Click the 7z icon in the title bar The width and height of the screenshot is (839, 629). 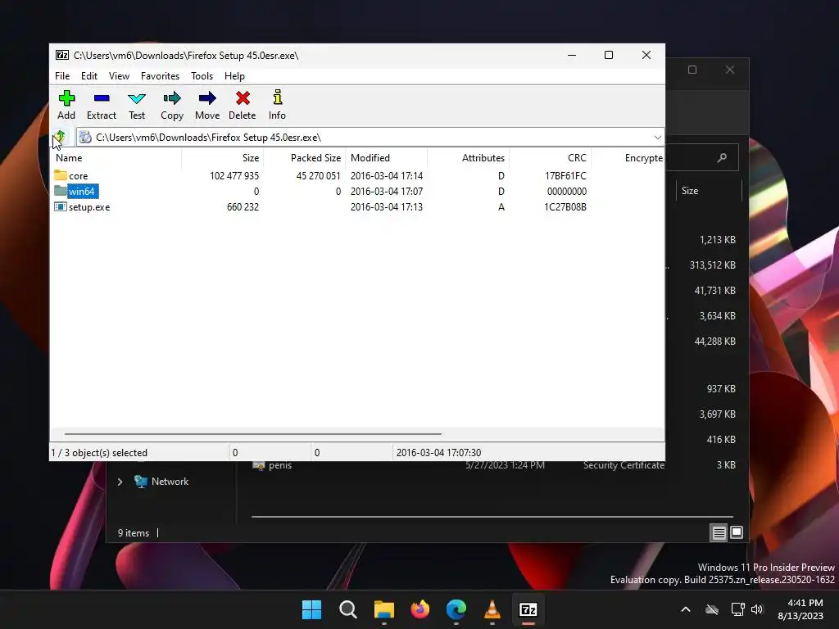tap(62, 55)
